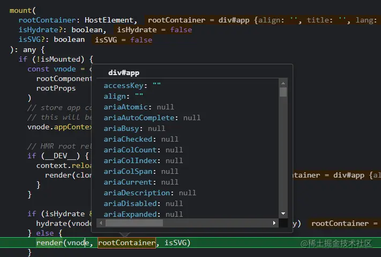Select the ariaDisabled property row
The width and height of the screenshot is (381, 257).
pyautogui.click(x=143, y=203)
